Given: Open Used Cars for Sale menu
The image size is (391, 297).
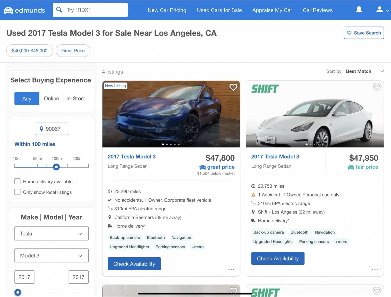Looking at the screenshot, I should 219,10.
